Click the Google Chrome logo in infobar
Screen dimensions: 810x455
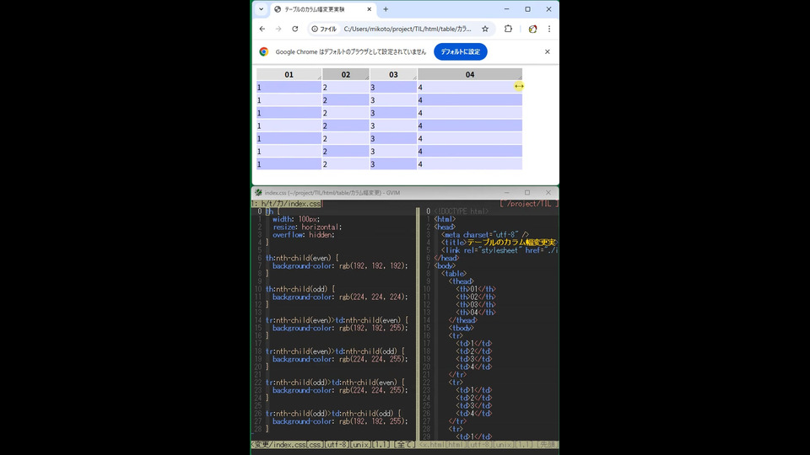pyautogui.click(x=264, y=51)
